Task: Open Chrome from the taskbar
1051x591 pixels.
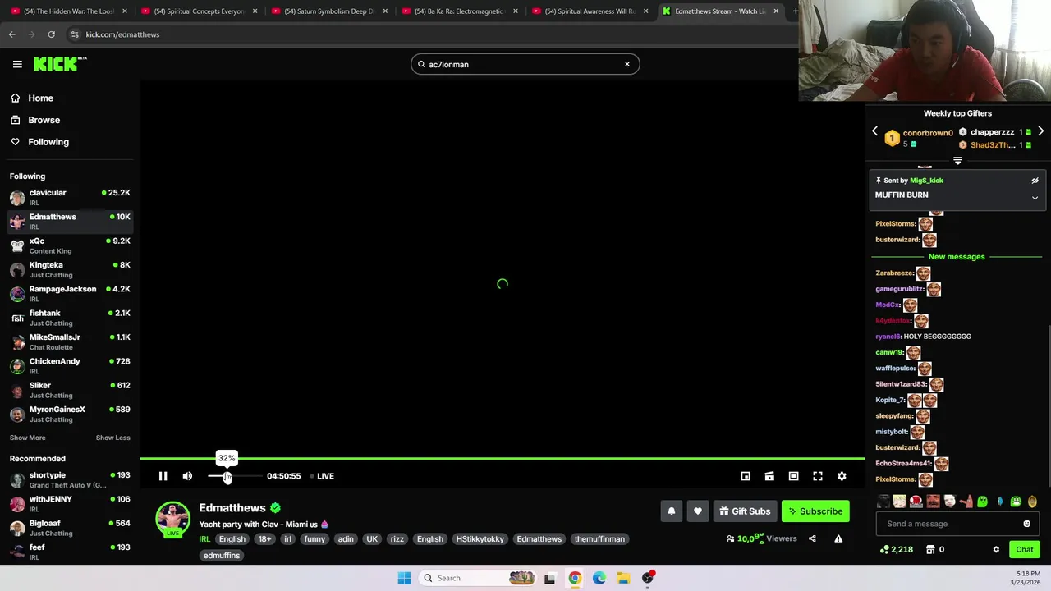Action: pos(575,578)
